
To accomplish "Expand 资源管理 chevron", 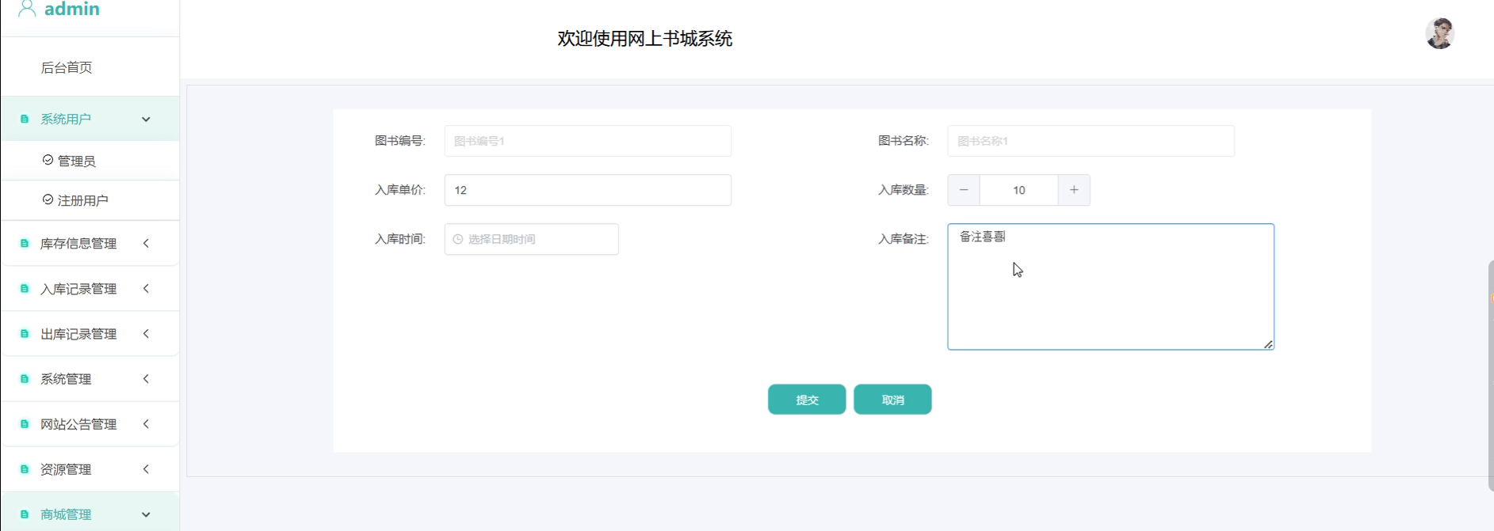I will (x=146, y=468).
